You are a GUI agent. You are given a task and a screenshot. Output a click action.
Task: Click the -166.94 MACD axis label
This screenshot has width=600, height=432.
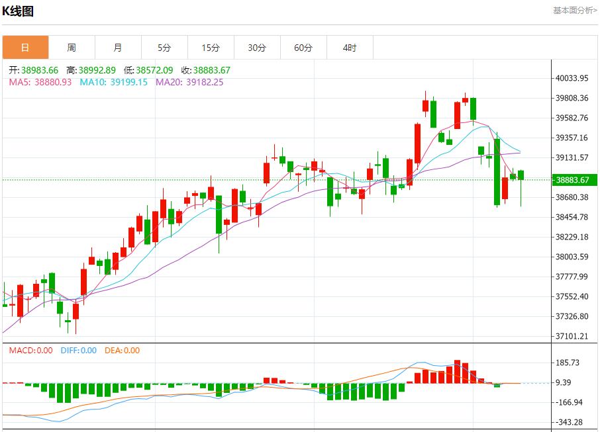point(569,403)
